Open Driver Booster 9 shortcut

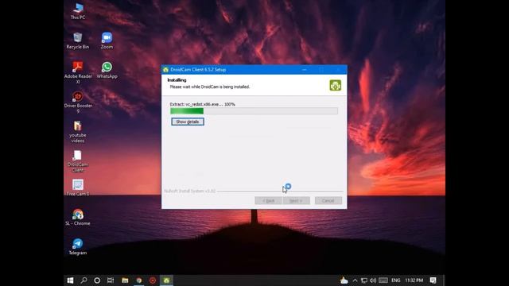78,102
